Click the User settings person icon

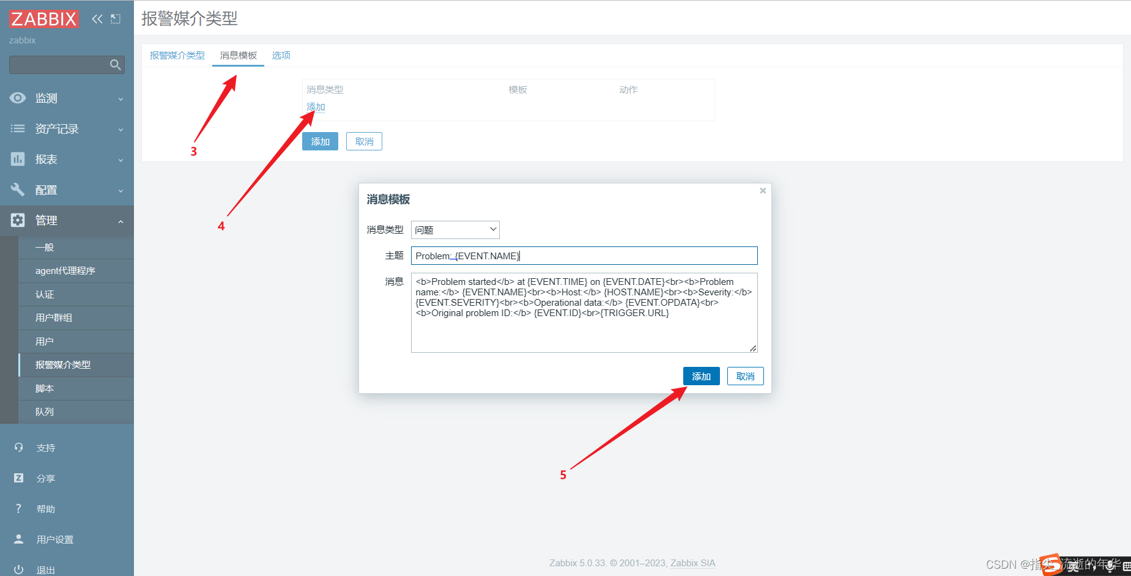19,539
